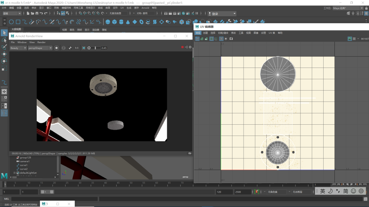Open the UV menu in main menu bar

click(122, 8)
